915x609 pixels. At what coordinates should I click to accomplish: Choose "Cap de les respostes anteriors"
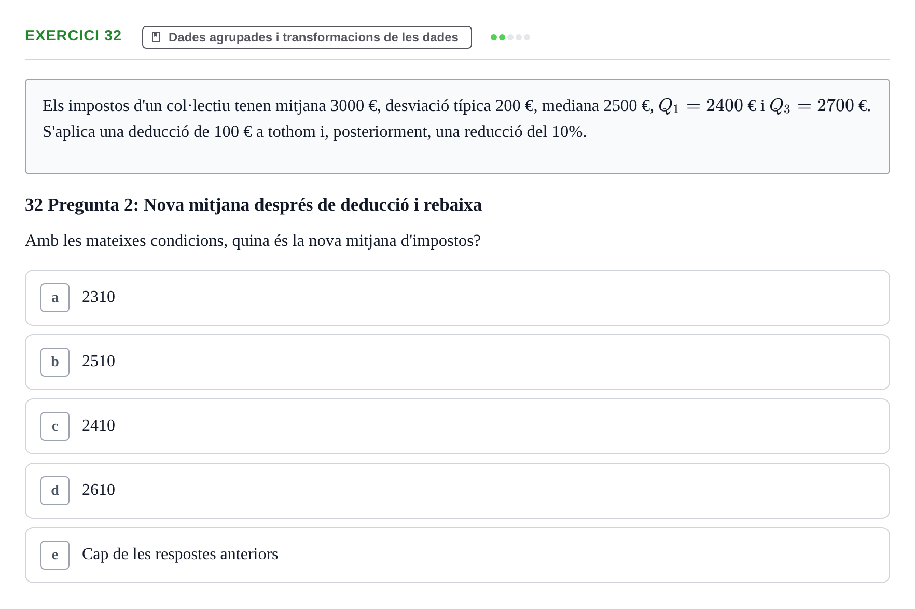click(x=457, y=555)
